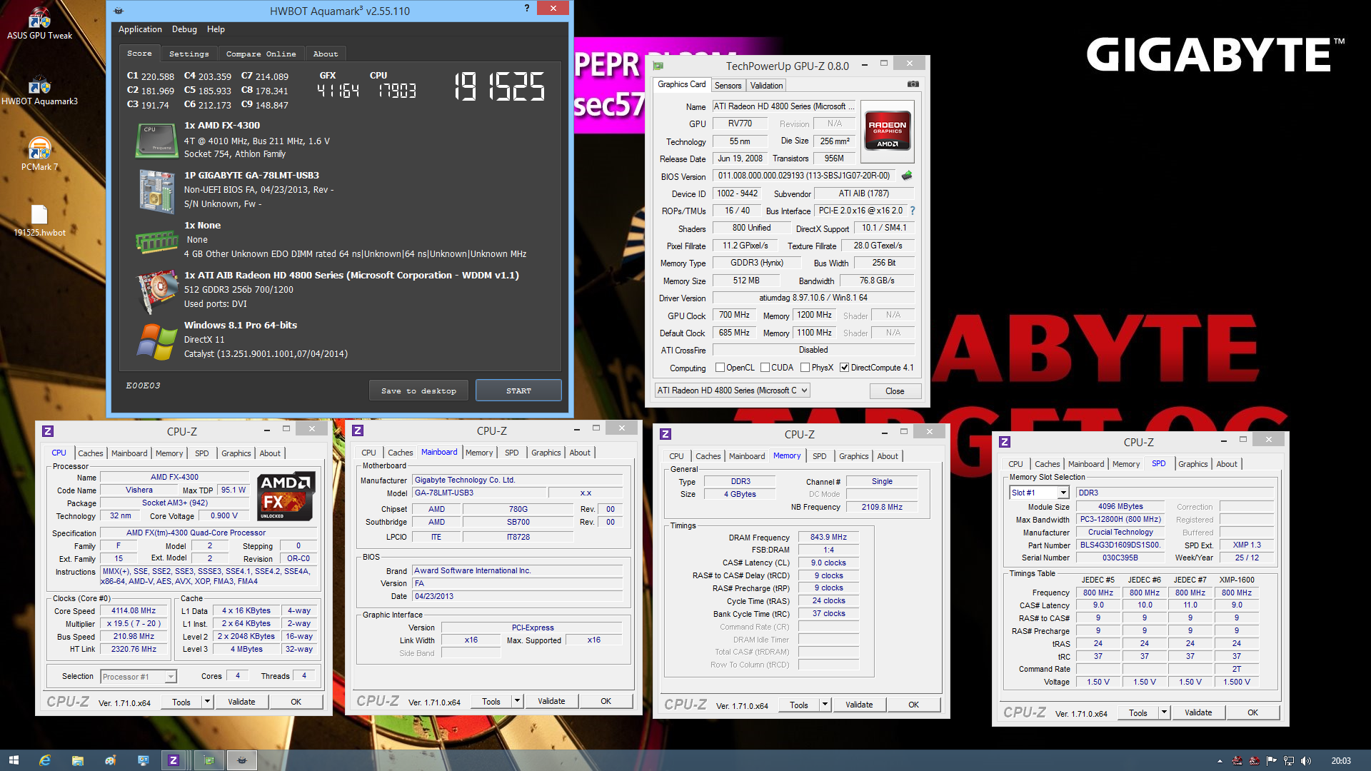Open Action Center flag in tray
1371x771 pixels.
point(1271,761)
